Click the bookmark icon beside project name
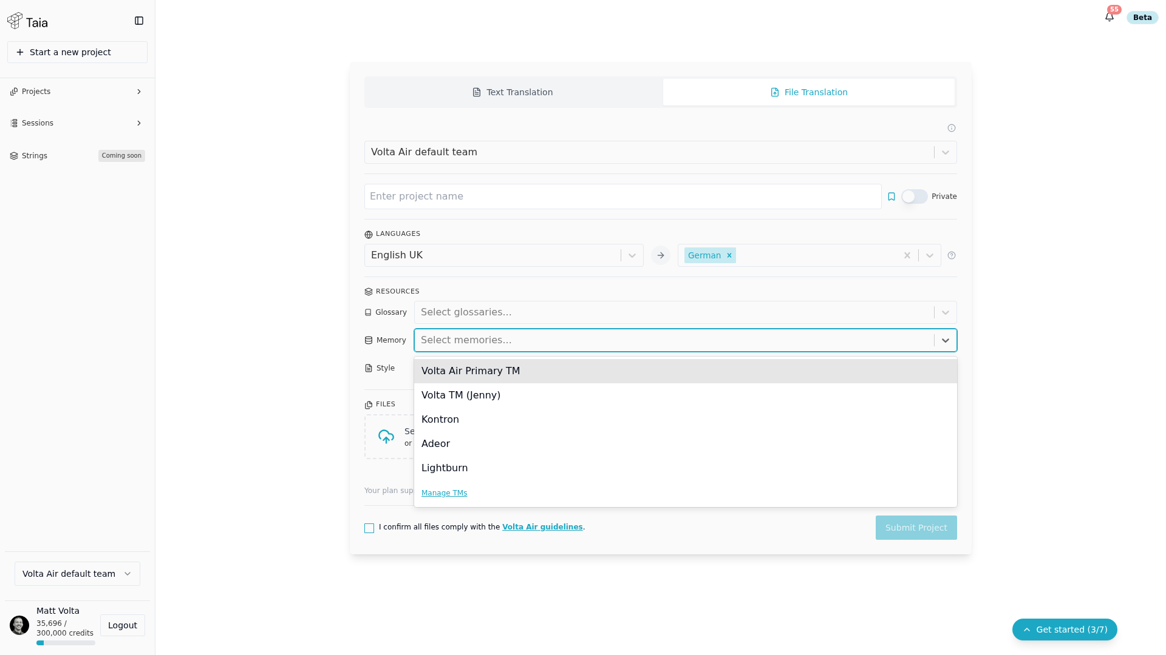Image resolution: width=1166 pixels, height=655 pixels. coord(892,196)
